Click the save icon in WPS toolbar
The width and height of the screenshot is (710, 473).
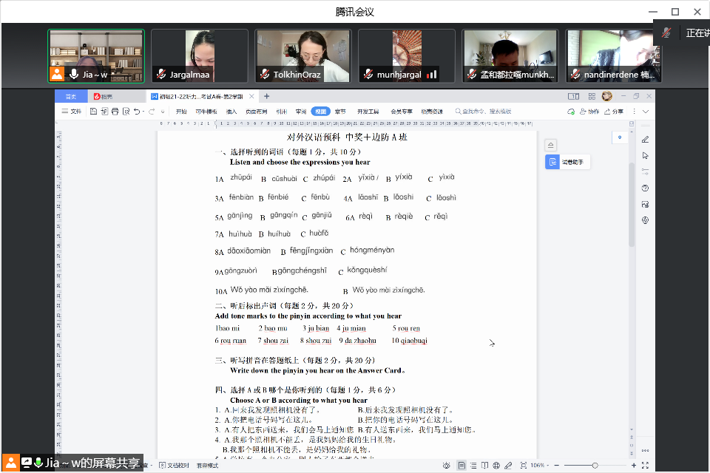tap(94, 112)
